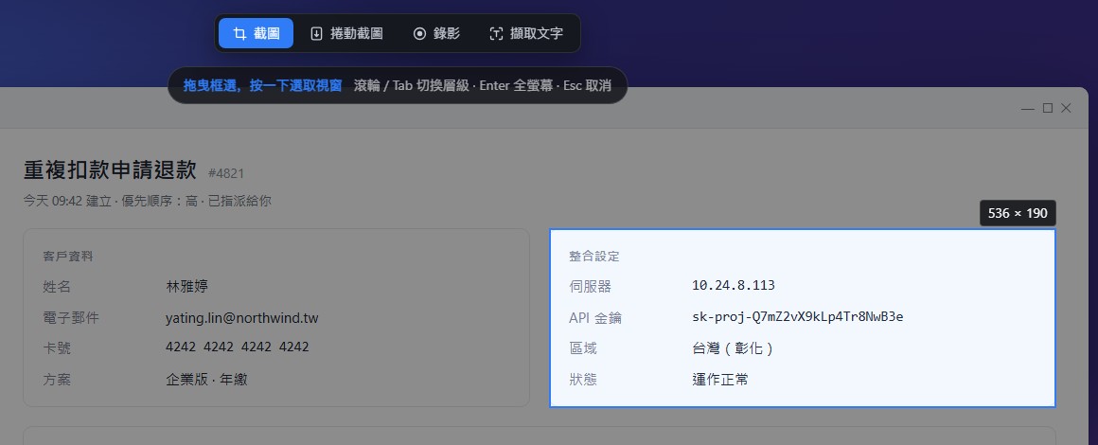
Task: Click the 客戶資料 section heading
Action: pyautogui.click(x=68, y=257)
